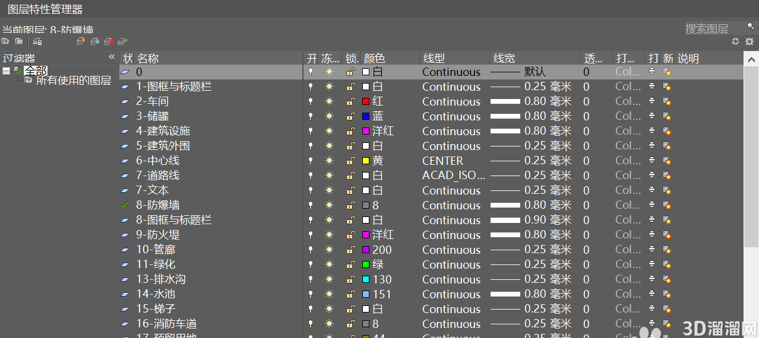Toggle the on/off bulb of layer 15-梯子

310,309
